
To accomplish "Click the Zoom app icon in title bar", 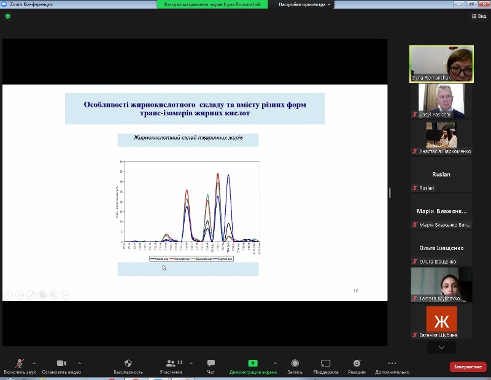I will (4, 4).
